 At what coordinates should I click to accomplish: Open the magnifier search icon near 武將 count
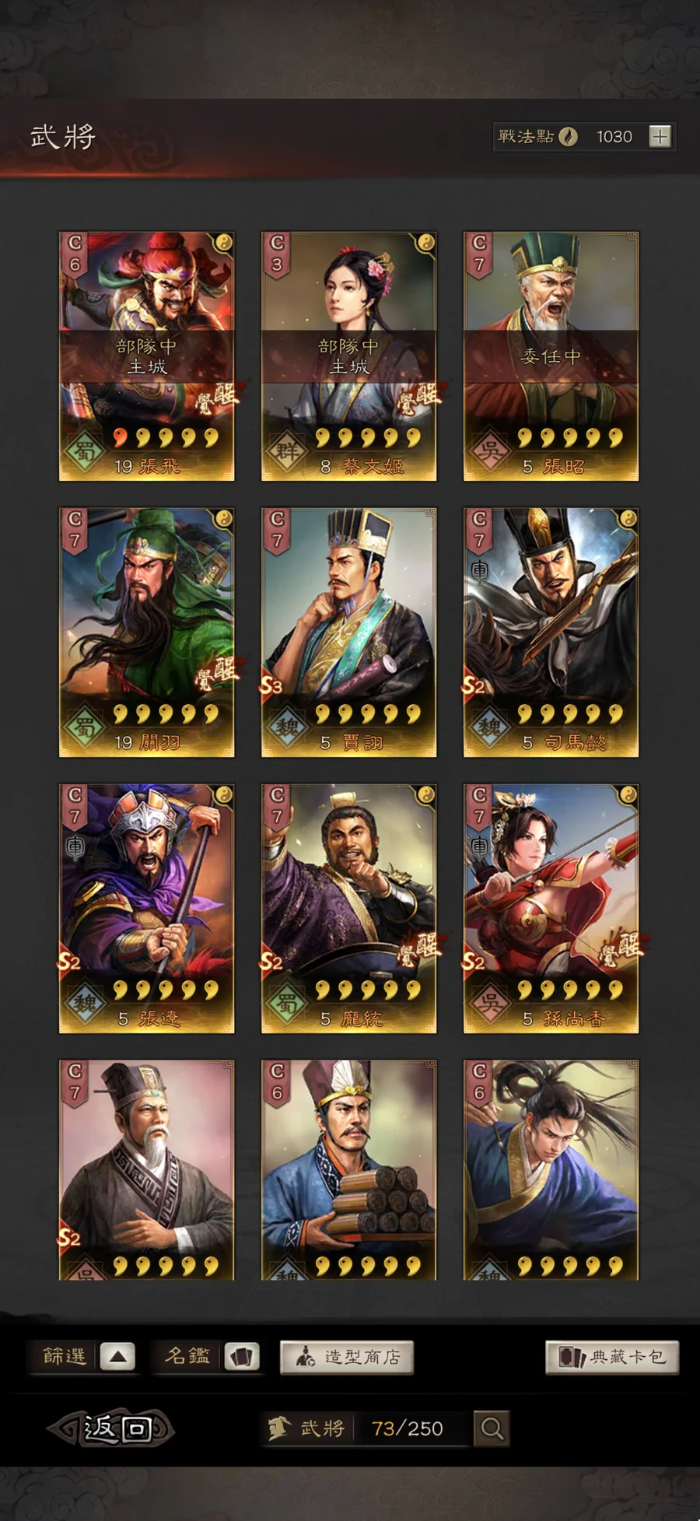coord(492,1428)
